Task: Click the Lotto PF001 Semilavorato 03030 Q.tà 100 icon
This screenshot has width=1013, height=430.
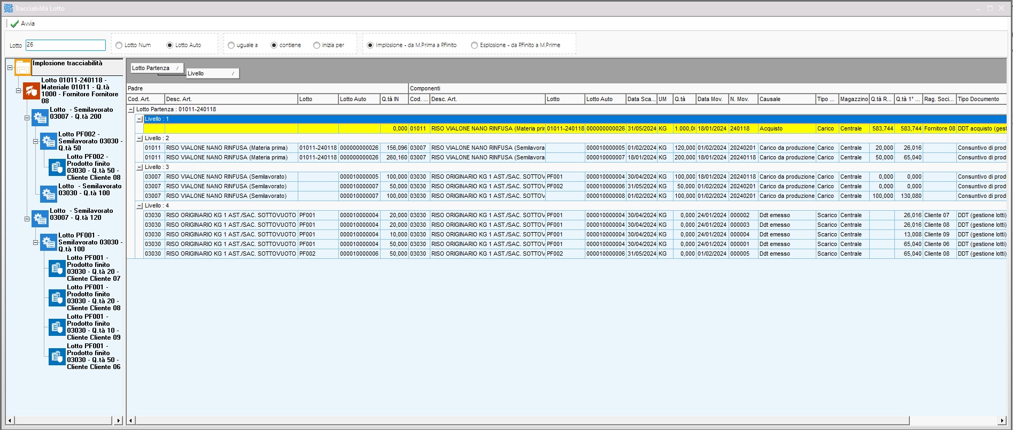Action: click(49, 242)
